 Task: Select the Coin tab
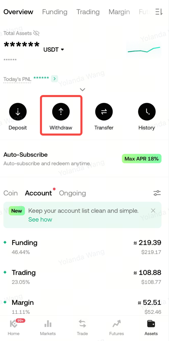point(10,193)
